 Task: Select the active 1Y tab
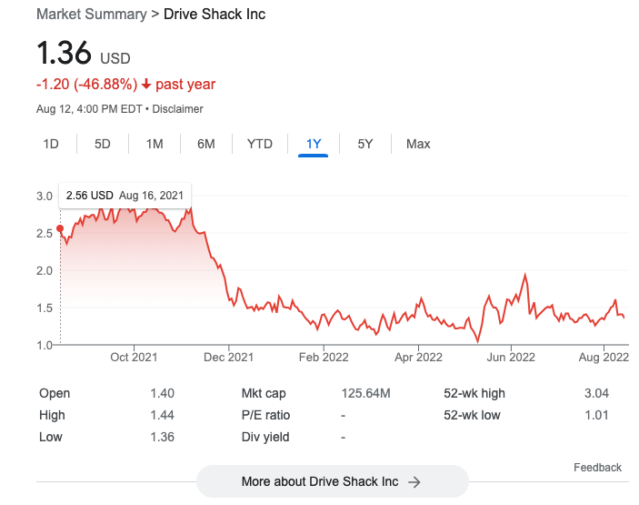tap(314, 144)
